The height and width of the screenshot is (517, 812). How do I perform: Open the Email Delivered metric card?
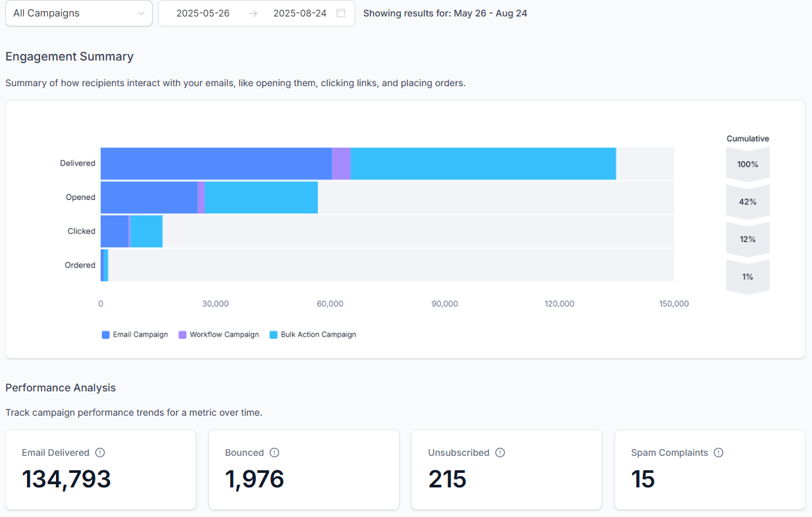[101, 470]
